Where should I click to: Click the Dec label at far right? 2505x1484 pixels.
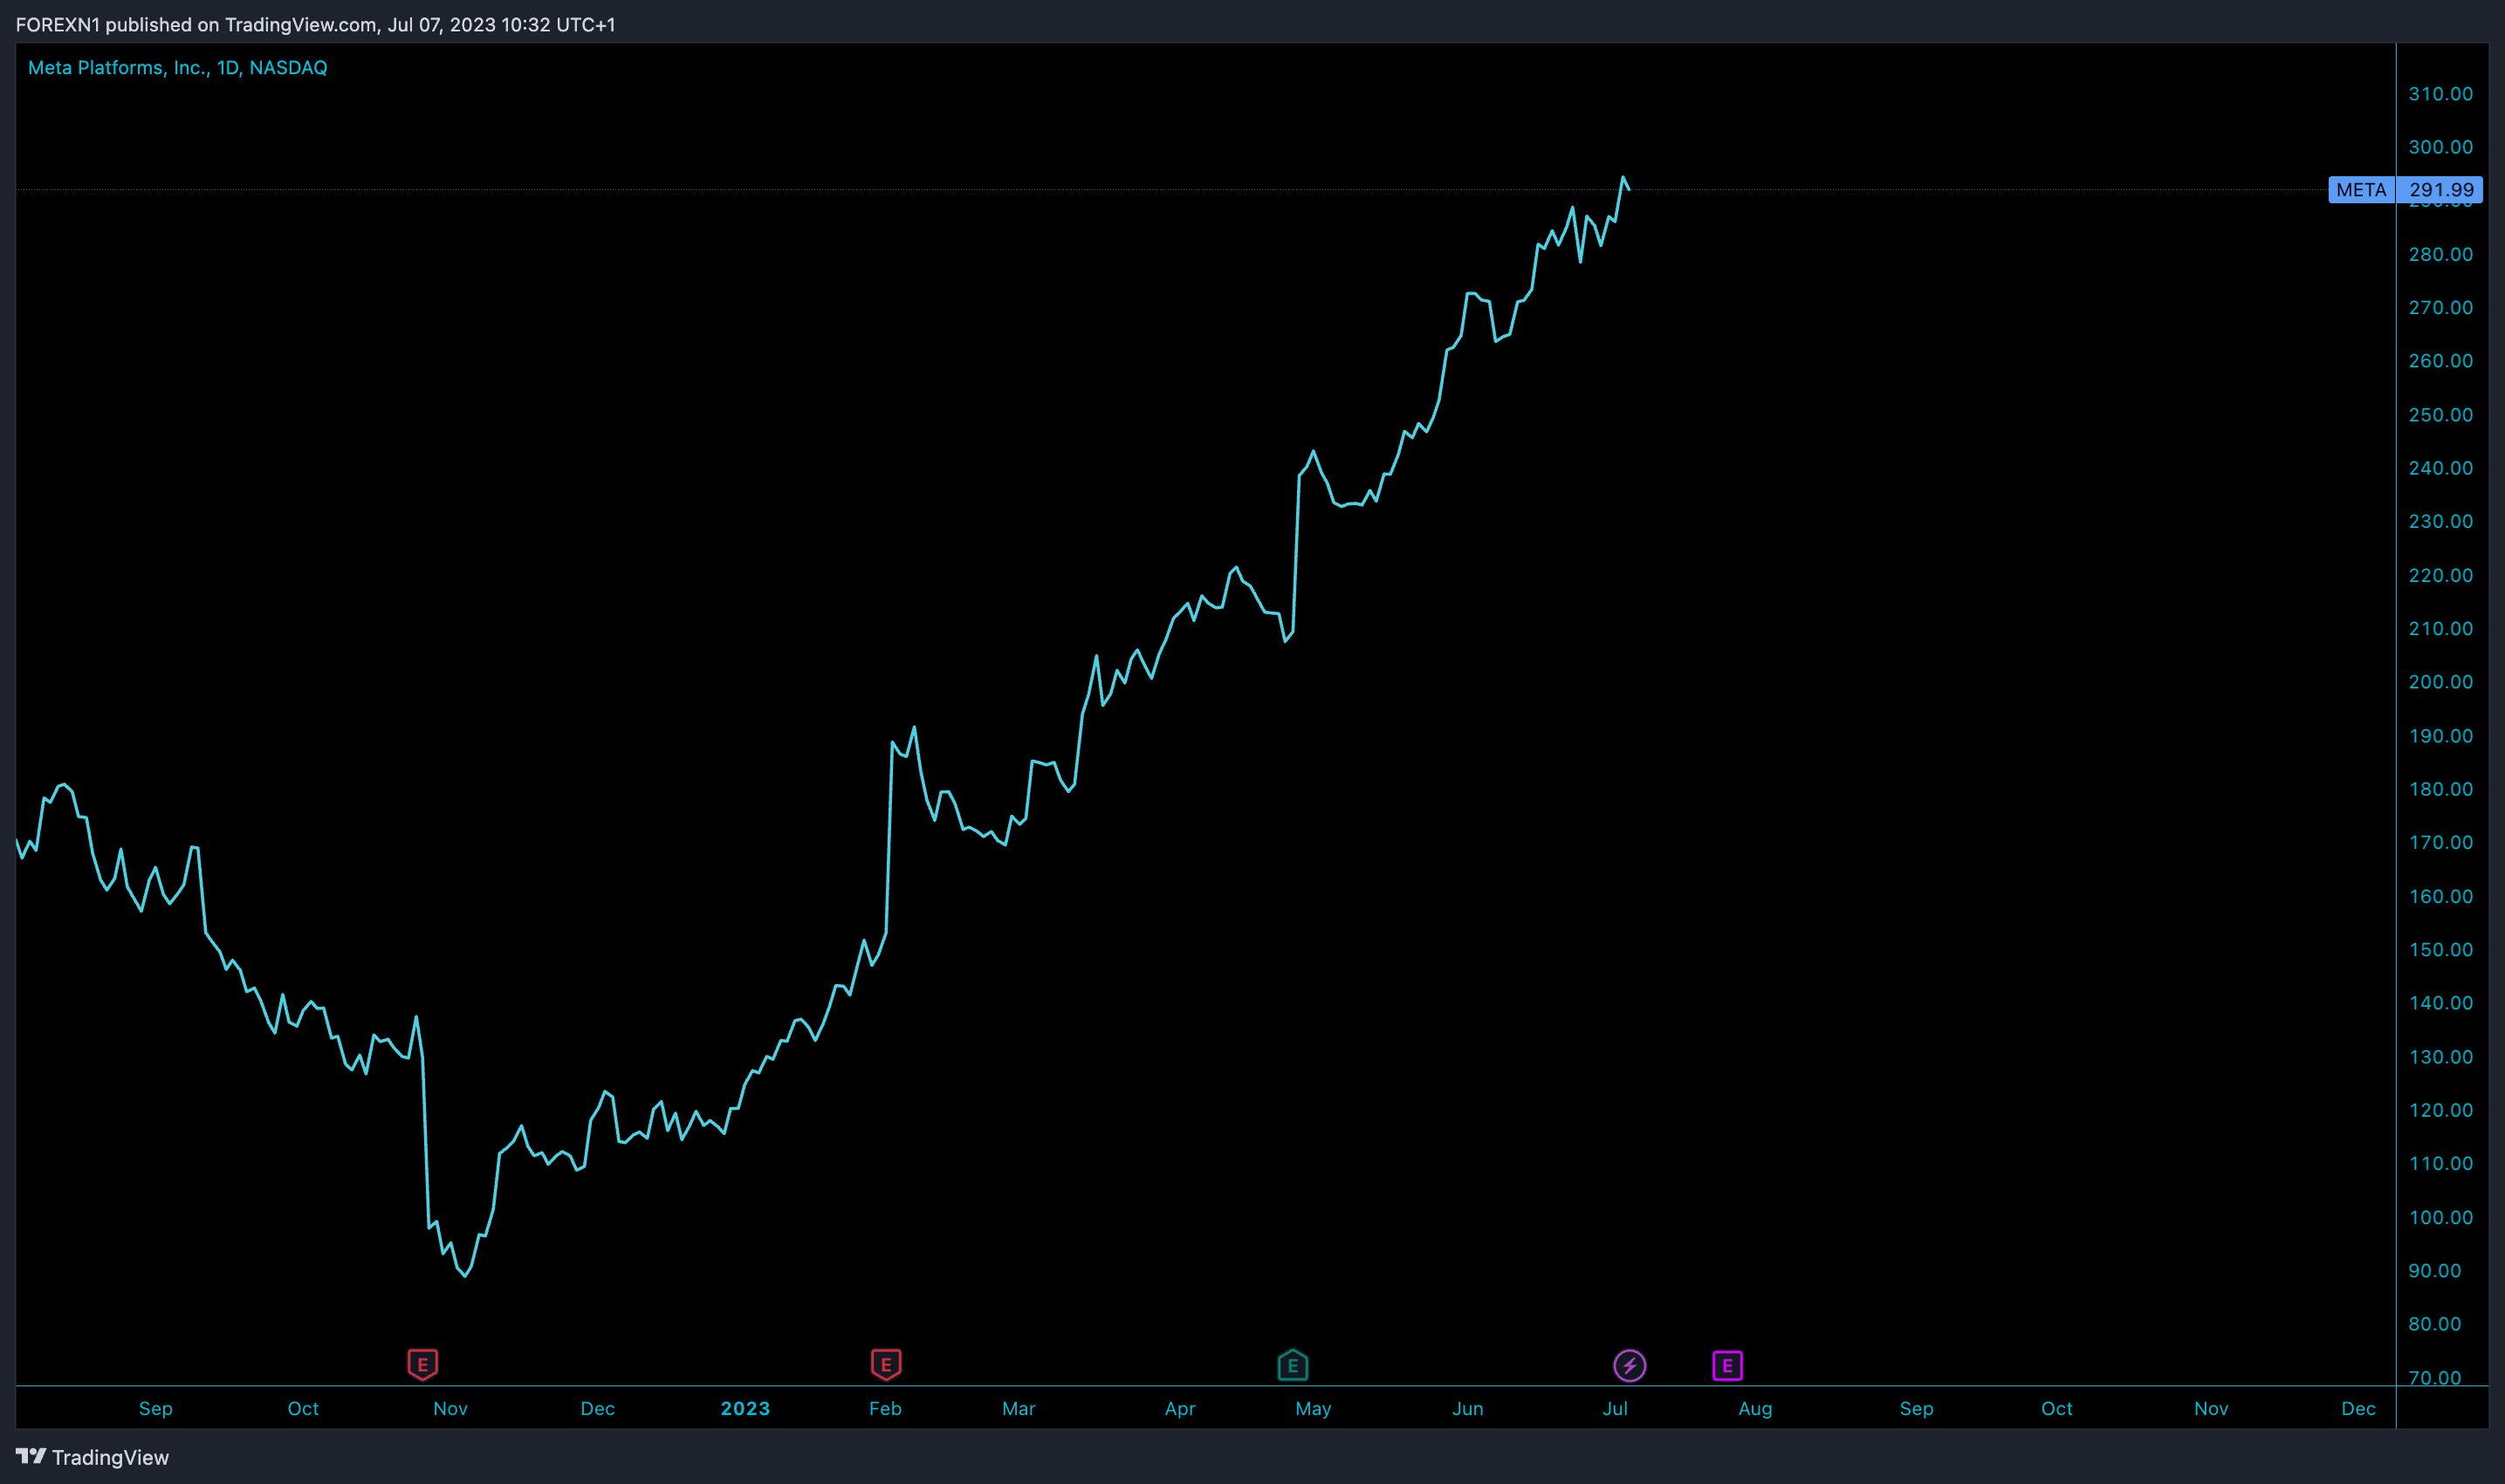[2359, 1408]
